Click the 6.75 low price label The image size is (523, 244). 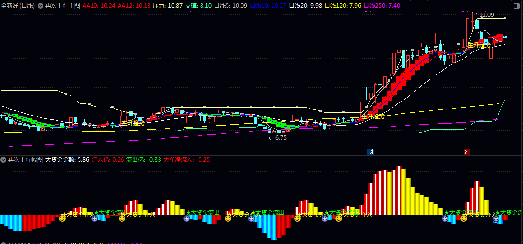pyautogui.click(x=281, y=138)
